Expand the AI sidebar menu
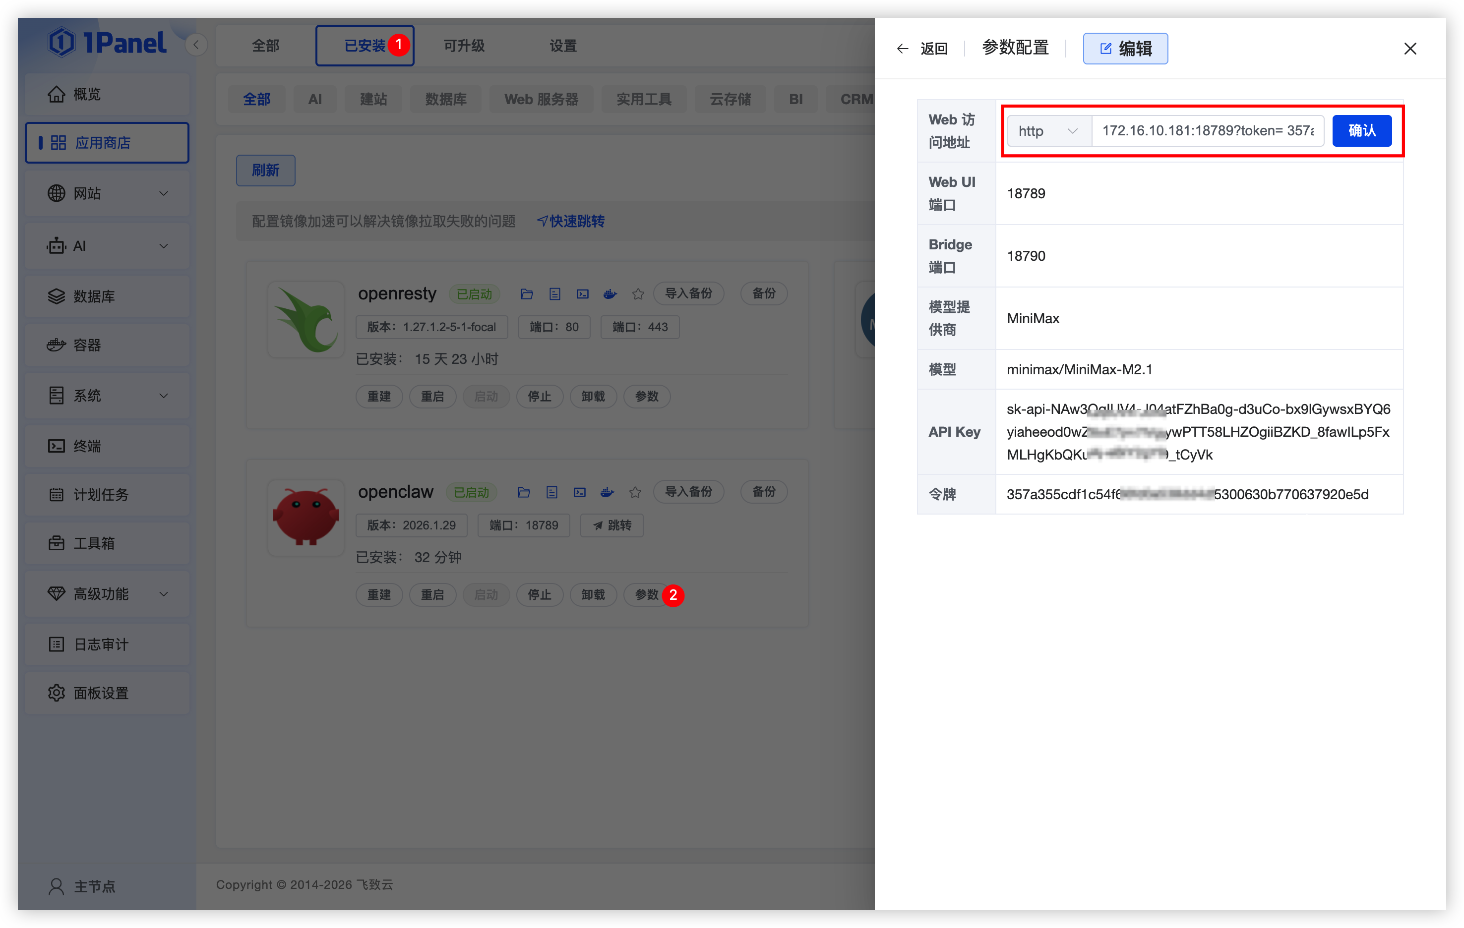Image resolution: width=1464 pixels, height=928 pixels. 107,246
